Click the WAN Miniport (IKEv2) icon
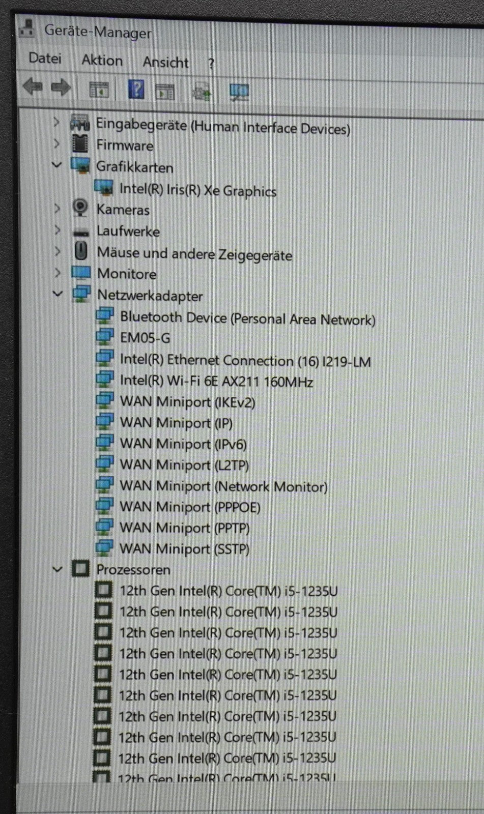This screenshot has height=814, width=484. coord(105,400)
